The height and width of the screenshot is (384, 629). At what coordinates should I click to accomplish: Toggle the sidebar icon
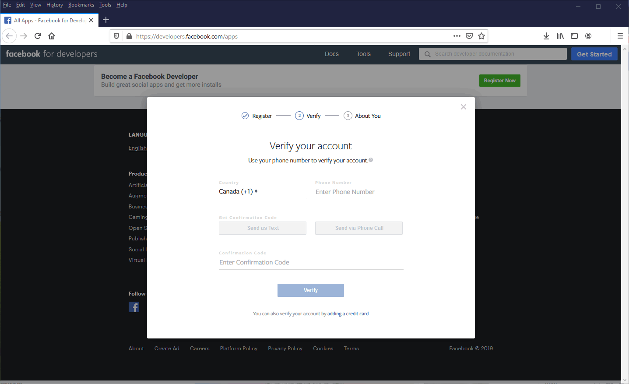click(x=574, y=36)
